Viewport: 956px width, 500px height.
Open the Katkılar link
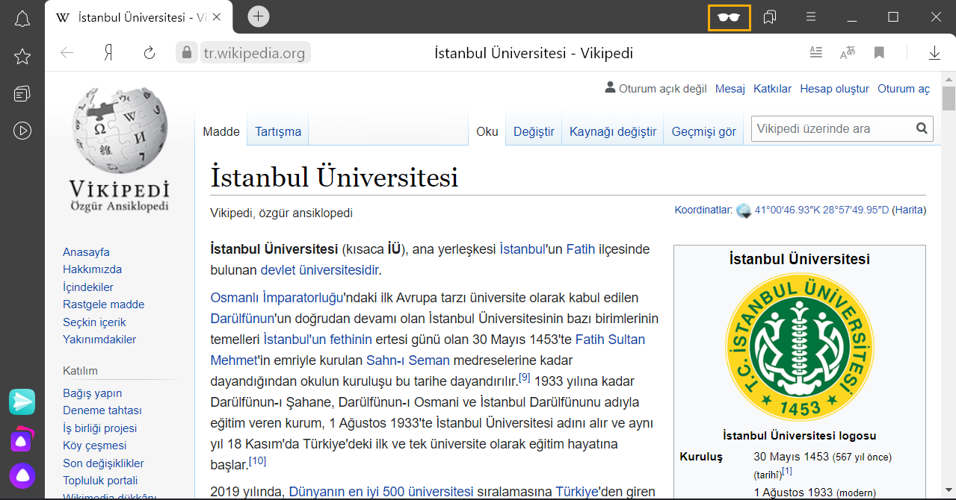[772, 89]
